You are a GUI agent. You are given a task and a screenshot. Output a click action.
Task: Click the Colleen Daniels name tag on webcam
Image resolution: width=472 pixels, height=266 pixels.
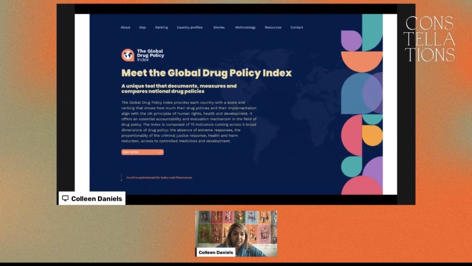pyautogui.click(x=216, y=252)
